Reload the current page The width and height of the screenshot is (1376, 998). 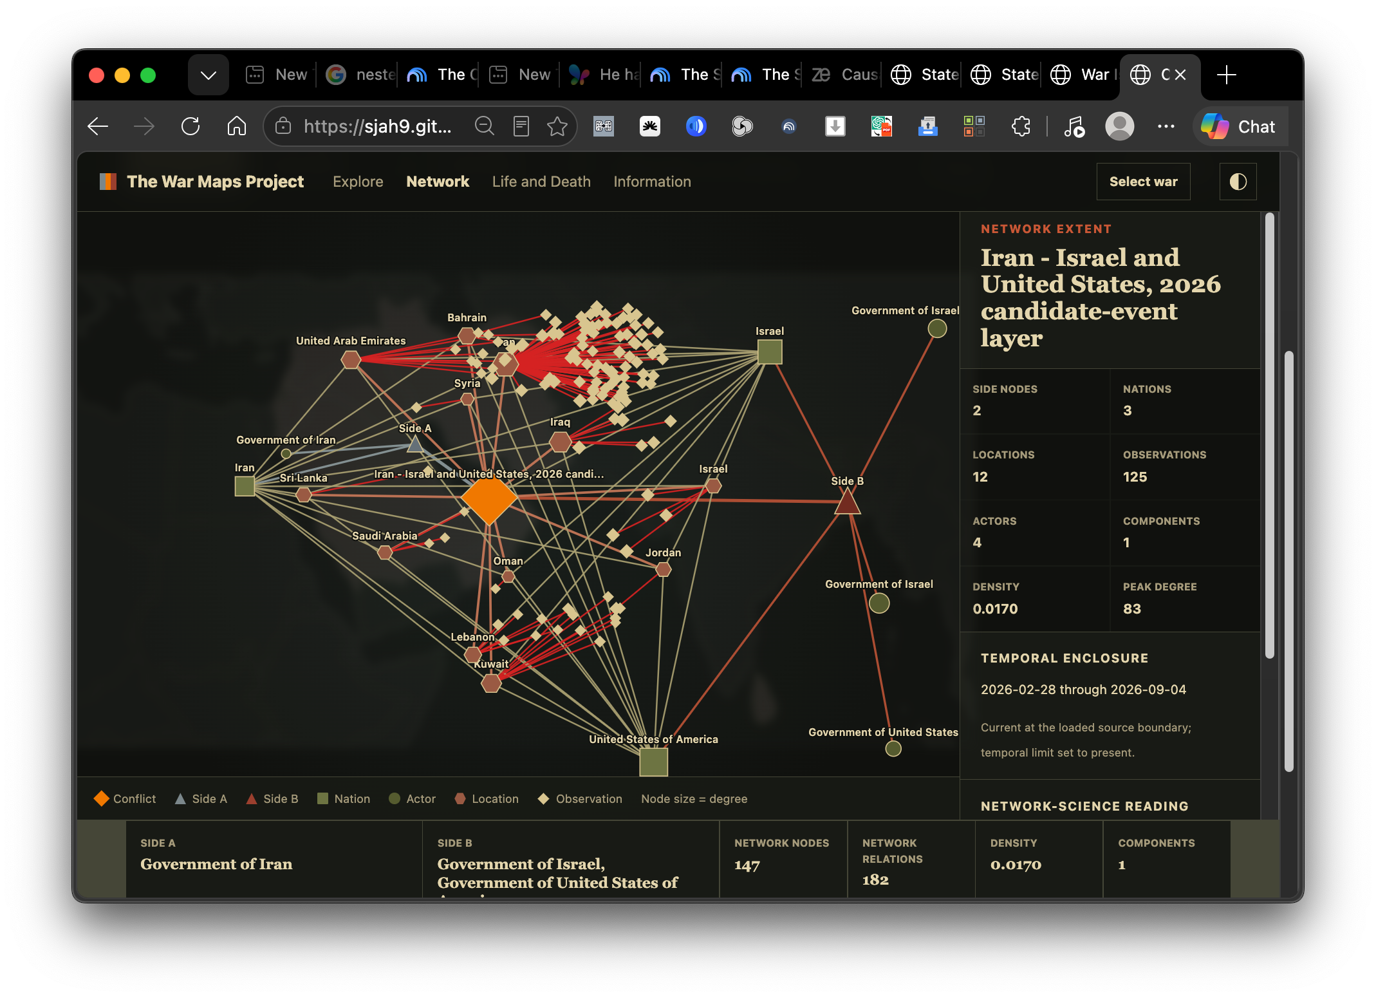(191, 126)
